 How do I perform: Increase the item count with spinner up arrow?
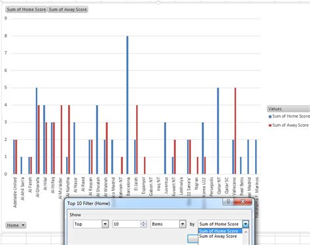click(x=143, y=222)
